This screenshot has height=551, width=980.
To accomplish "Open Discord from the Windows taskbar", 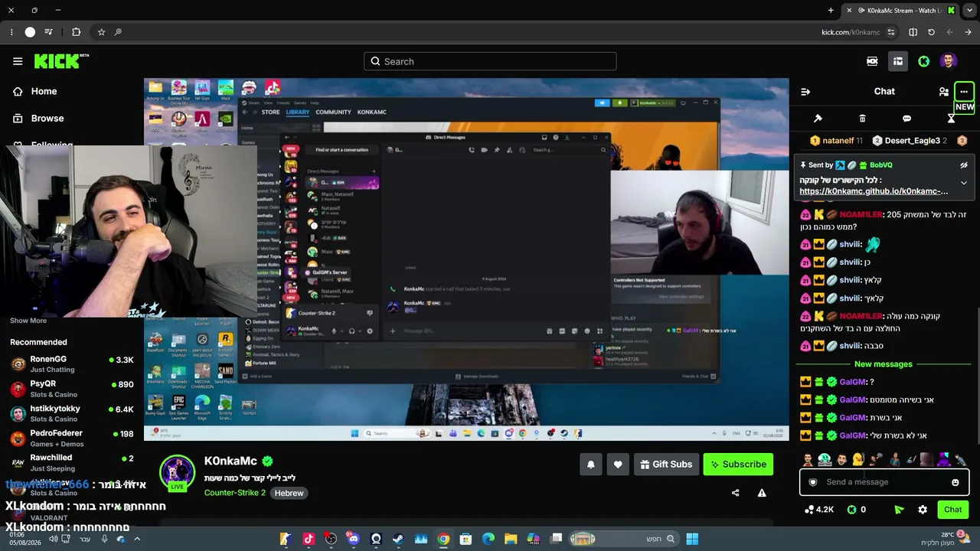I will (353, 539).
